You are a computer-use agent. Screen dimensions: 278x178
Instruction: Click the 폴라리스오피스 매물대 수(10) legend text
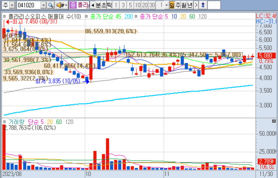point(45,16)
